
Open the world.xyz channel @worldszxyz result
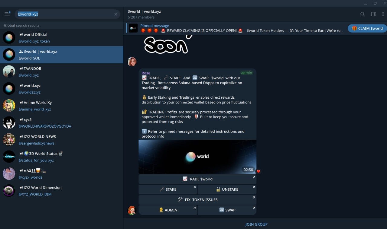(62, 89)
